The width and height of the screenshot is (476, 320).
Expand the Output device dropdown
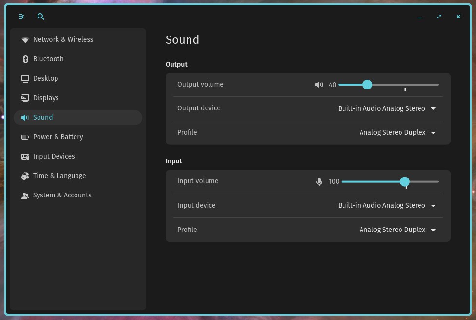[387, 108]
